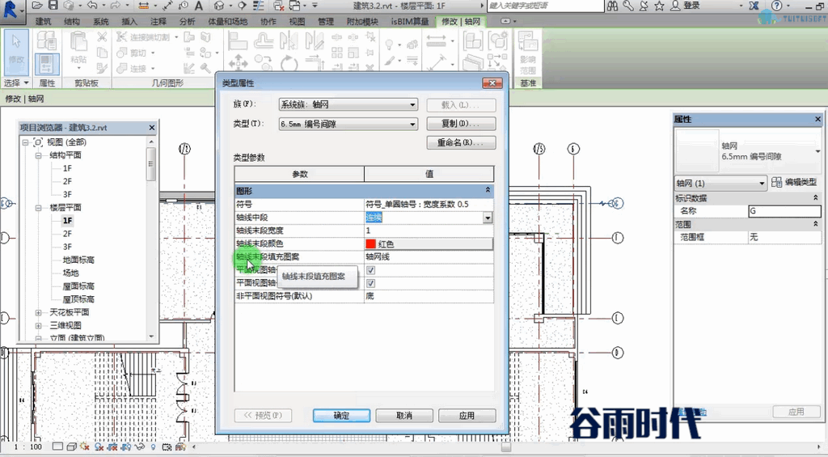Click the 确定 button
This screenshot has width=828, height=457.
(x=341, y=416)
